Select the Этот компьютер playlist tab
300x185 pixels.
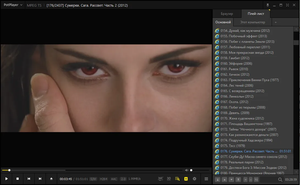point(252,22)
